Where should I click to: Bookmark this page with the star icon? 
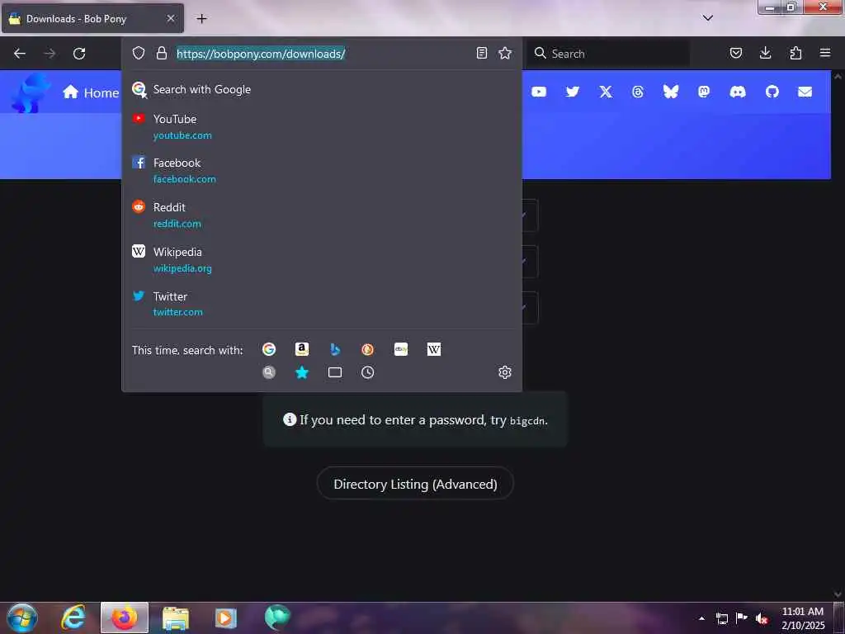click(x=505, y=53)
